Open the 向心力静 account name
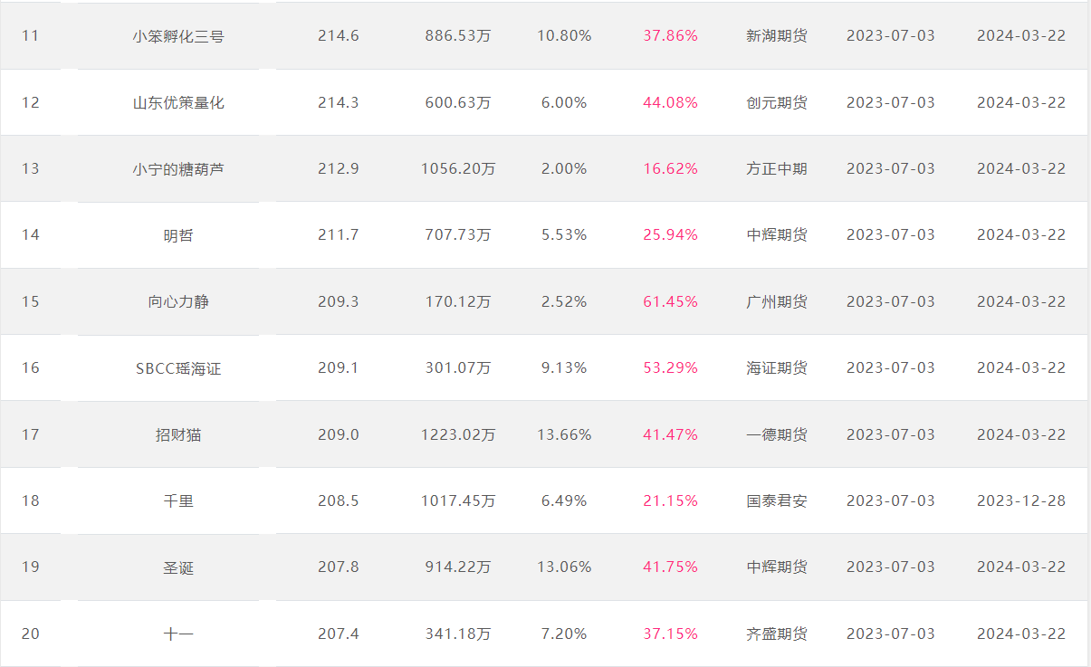Screen dimensions: 1091x667 tap(178, 301)
